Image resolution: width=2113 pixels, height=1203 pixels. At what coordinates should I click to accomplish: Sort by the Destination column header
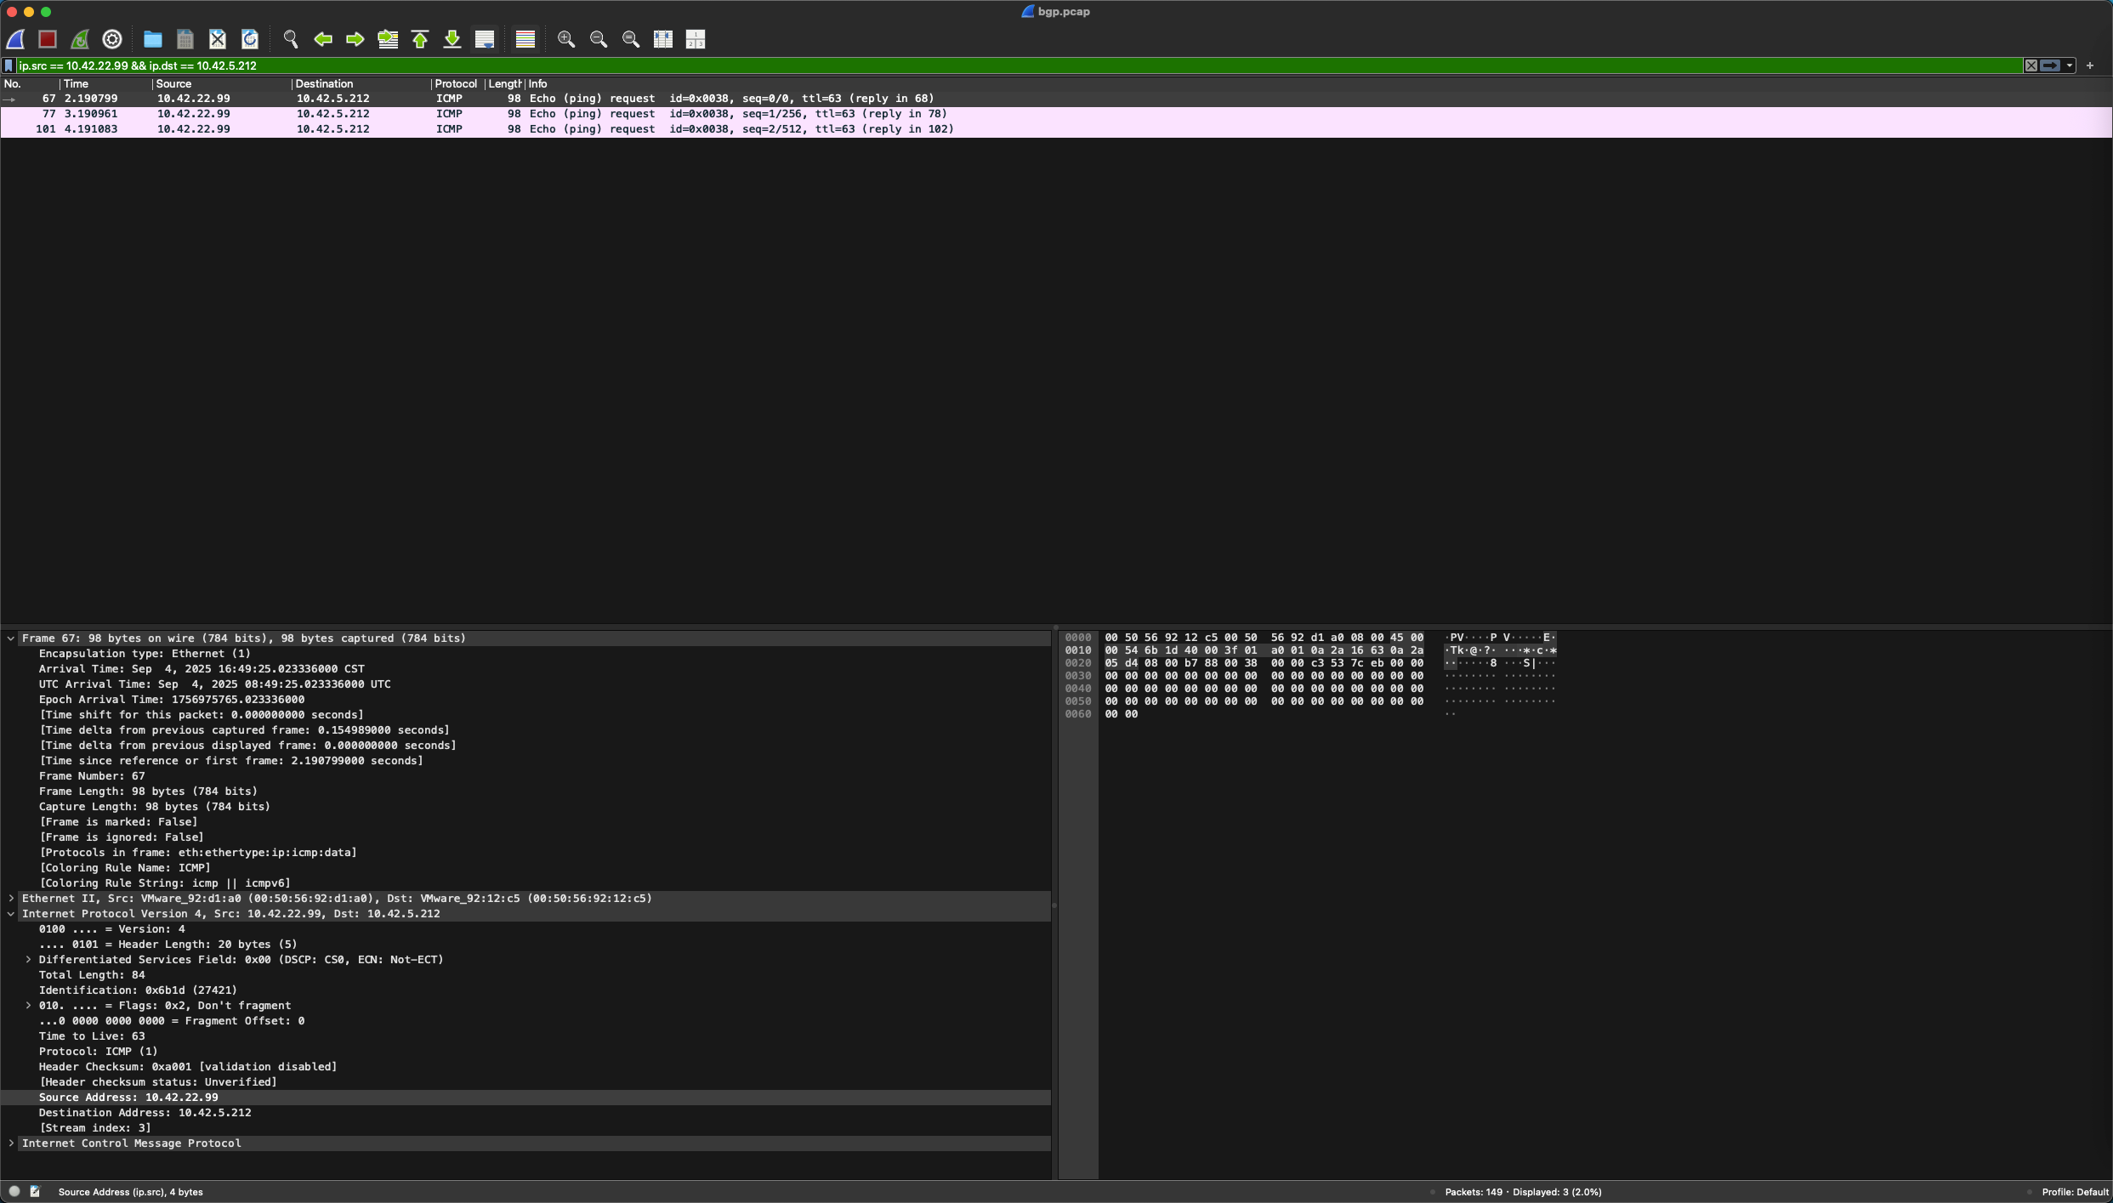(x=324, y=84)
